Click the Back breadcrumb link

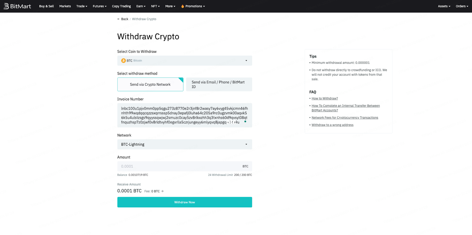pyautogui.click(x=124, y=19)
